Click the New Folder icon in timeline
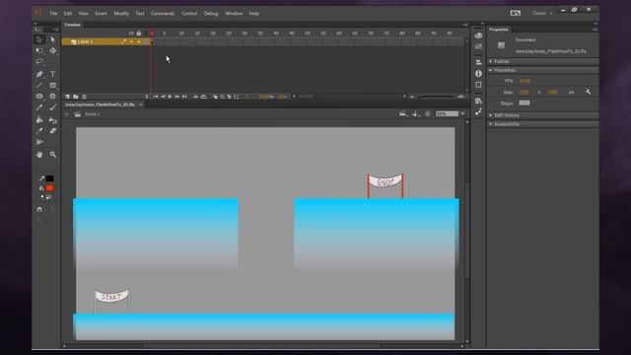This screenshot has width=631, height=355. pyautogui.click(x=76, y=97)
